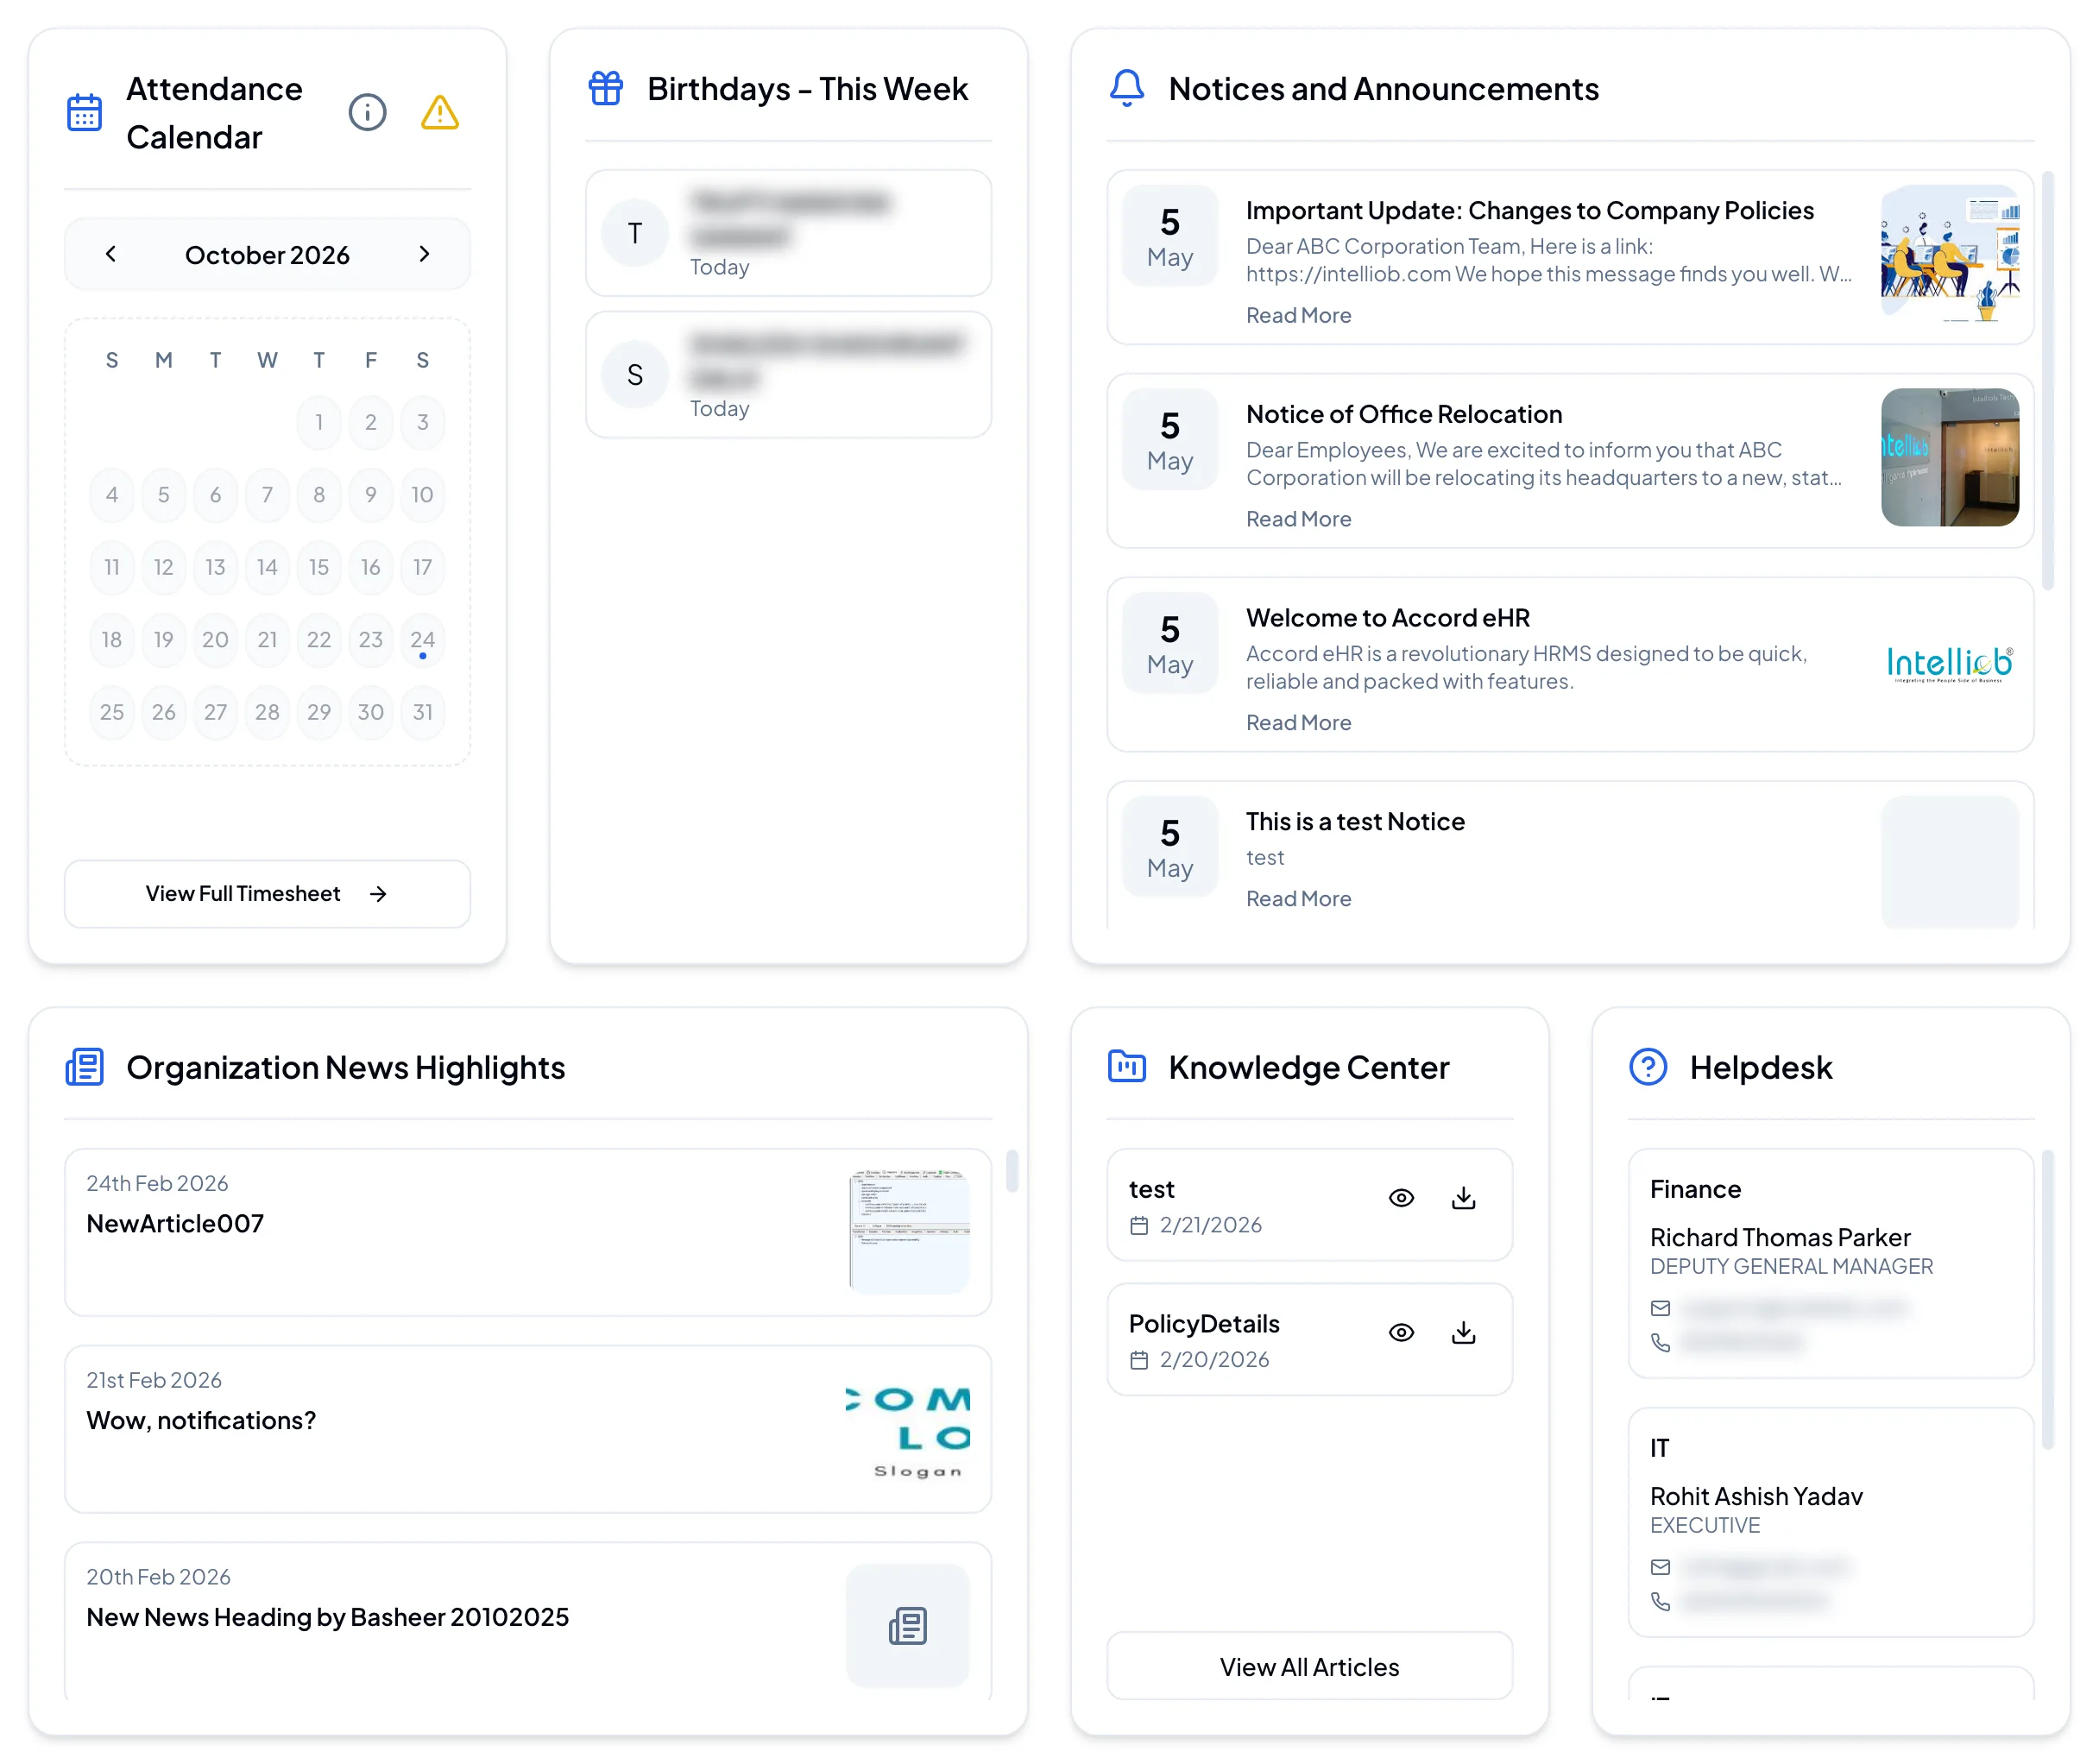
Task: Click the news placeholder icon for Basheer article
Action: pyautogui.click(x=908, y=1626)
